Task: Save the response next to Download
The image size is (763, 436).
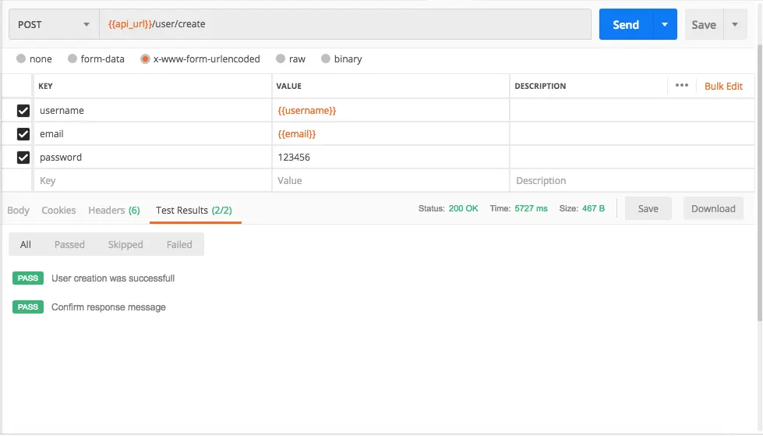Action: point(648,208)
